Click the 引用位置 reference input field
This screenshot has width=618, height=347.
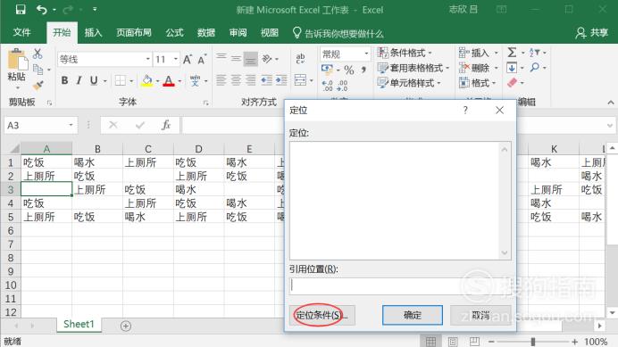pos(400,286)
